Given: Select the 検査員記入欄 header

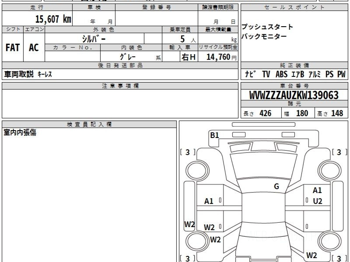Looking at the screenshot, I should 89,124.
